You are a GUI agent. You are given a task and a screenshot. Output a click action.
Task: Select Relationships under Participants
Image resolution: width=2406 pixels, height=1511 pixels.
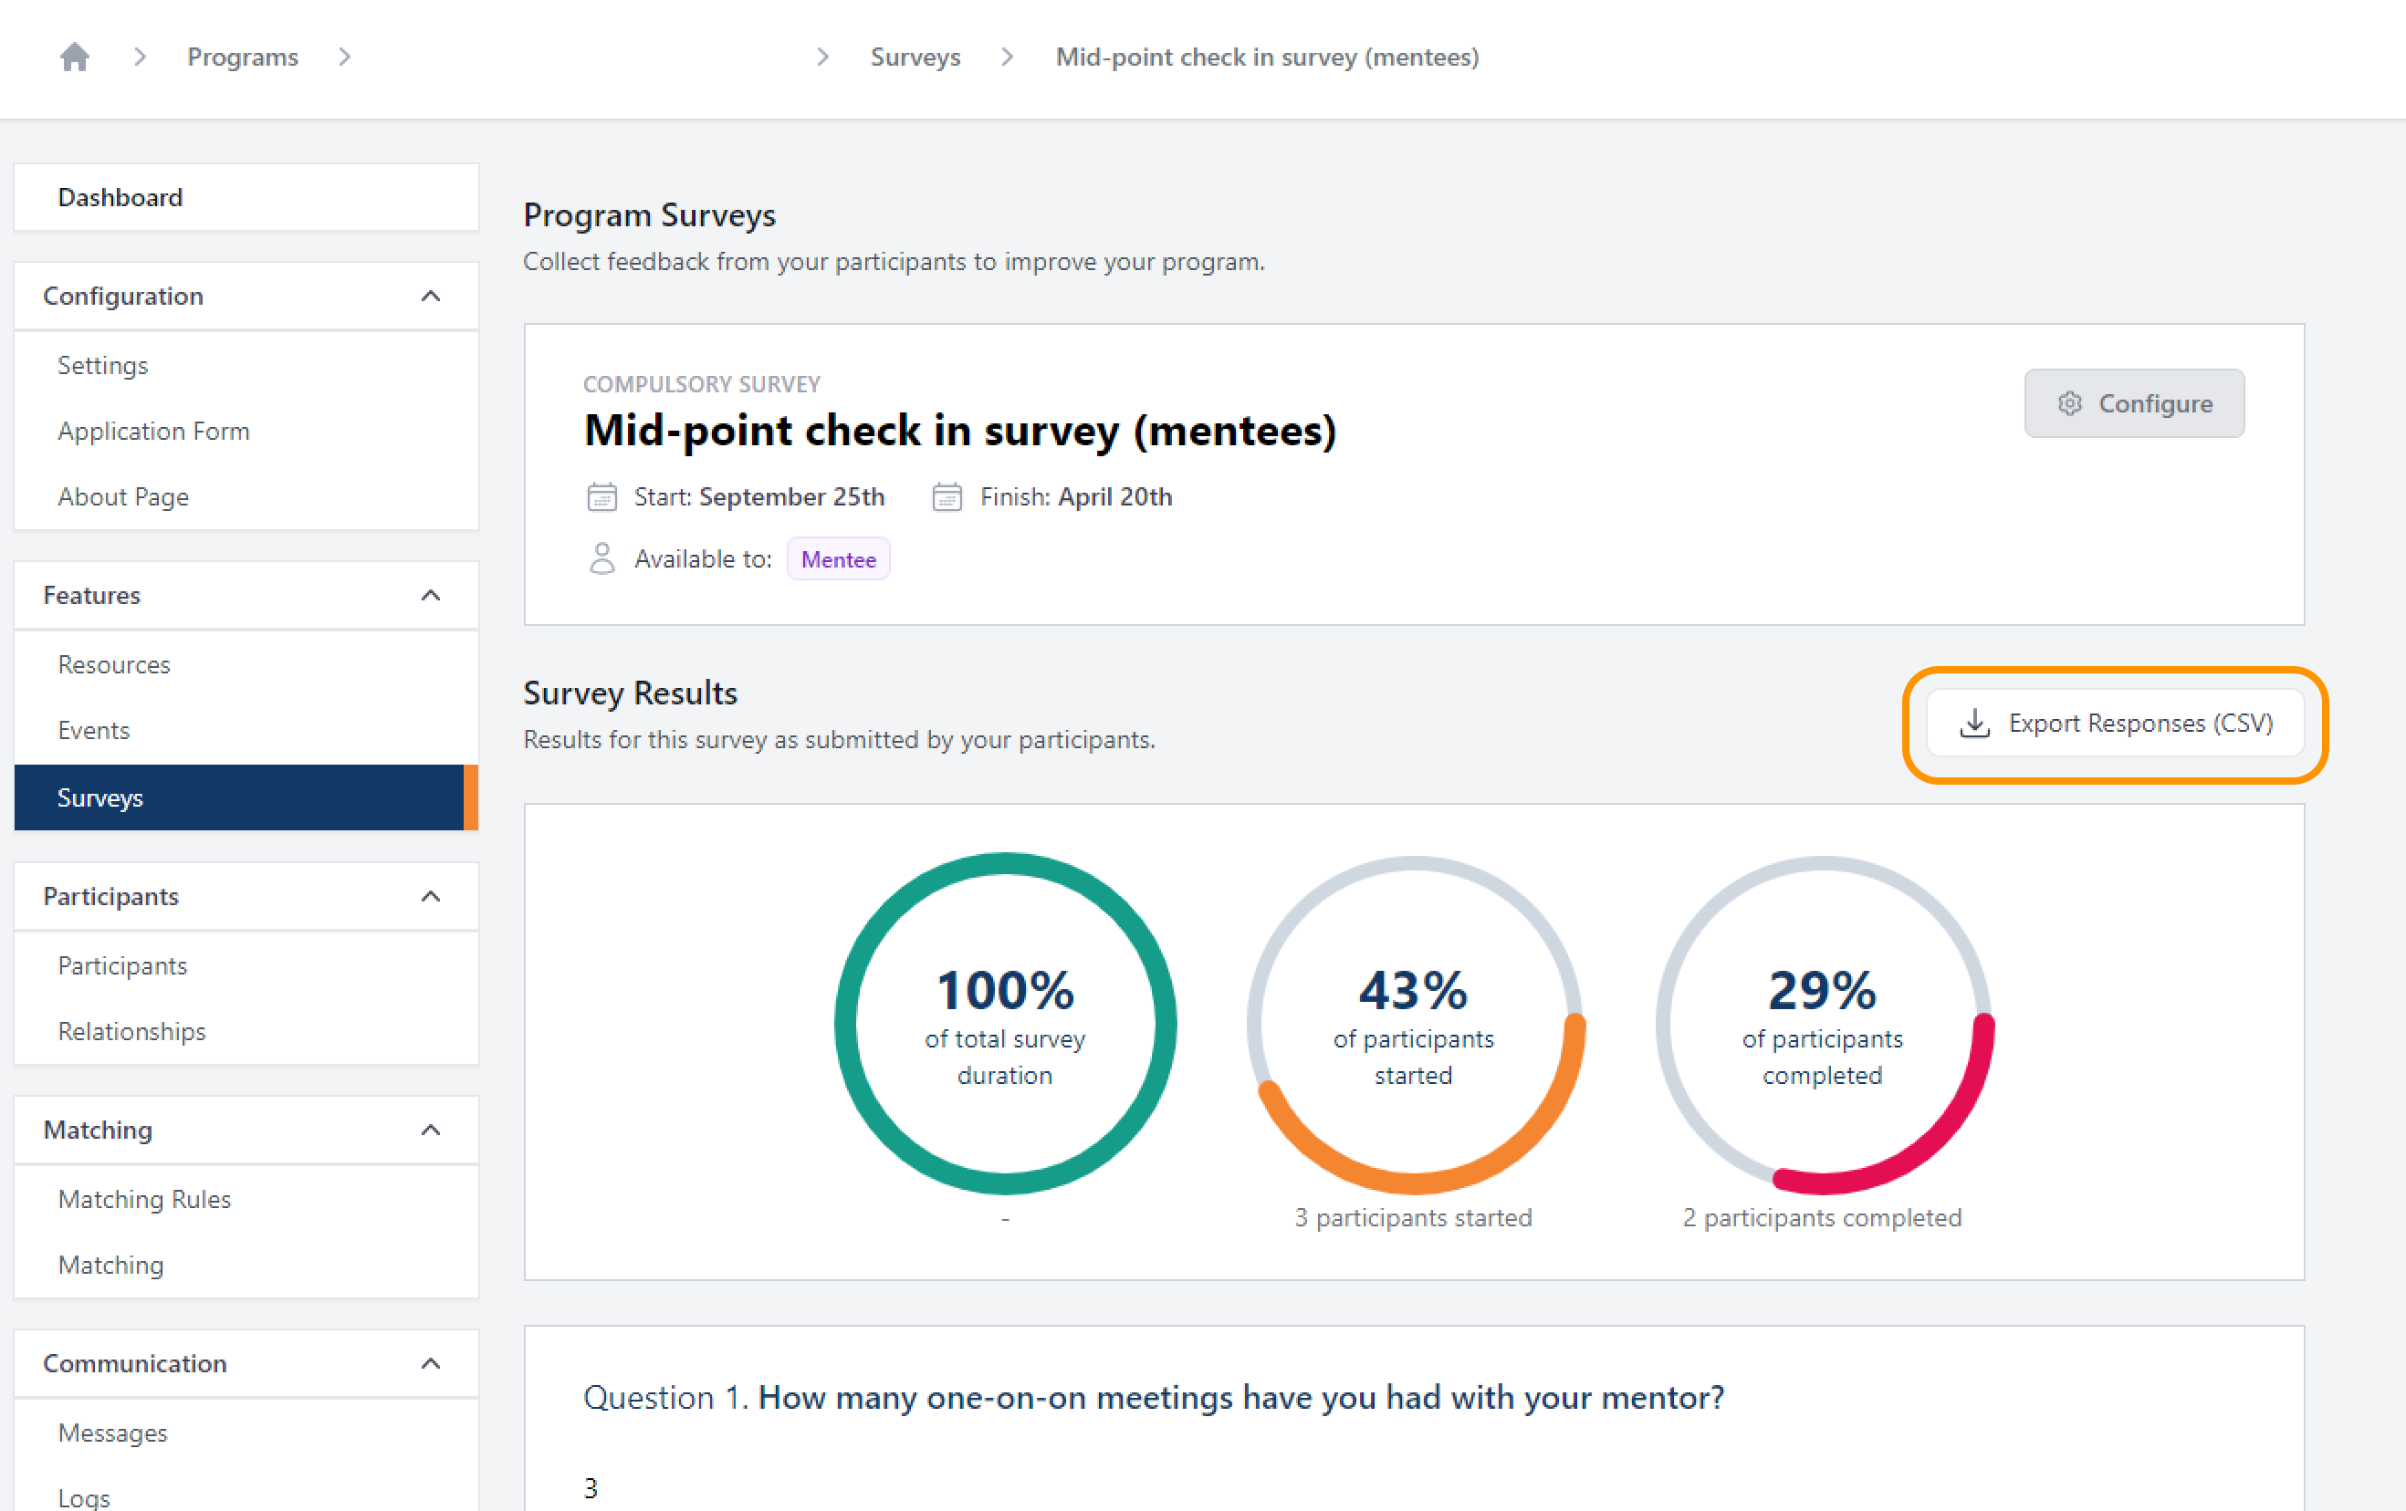click(131, 1031)
